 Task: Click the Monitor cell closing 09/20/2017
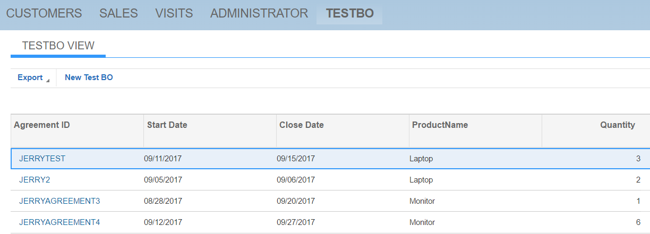pos(422,201)
